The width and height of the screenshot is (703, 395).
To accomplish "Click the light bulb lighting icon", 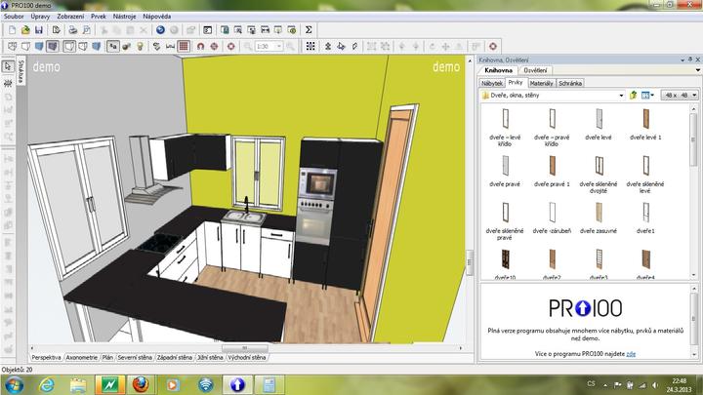I will 140,46.
